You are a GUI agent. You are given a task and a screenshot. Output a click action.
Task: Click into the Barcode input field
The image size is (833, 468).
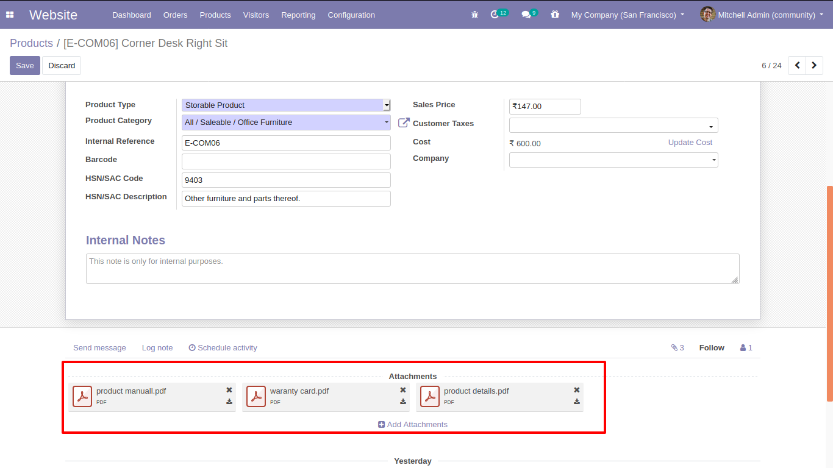[x=286, y=161]
